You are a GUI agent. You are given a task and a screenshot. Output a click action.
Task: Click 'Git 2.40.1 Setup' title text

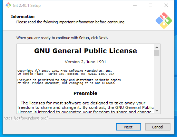(27, 5)
